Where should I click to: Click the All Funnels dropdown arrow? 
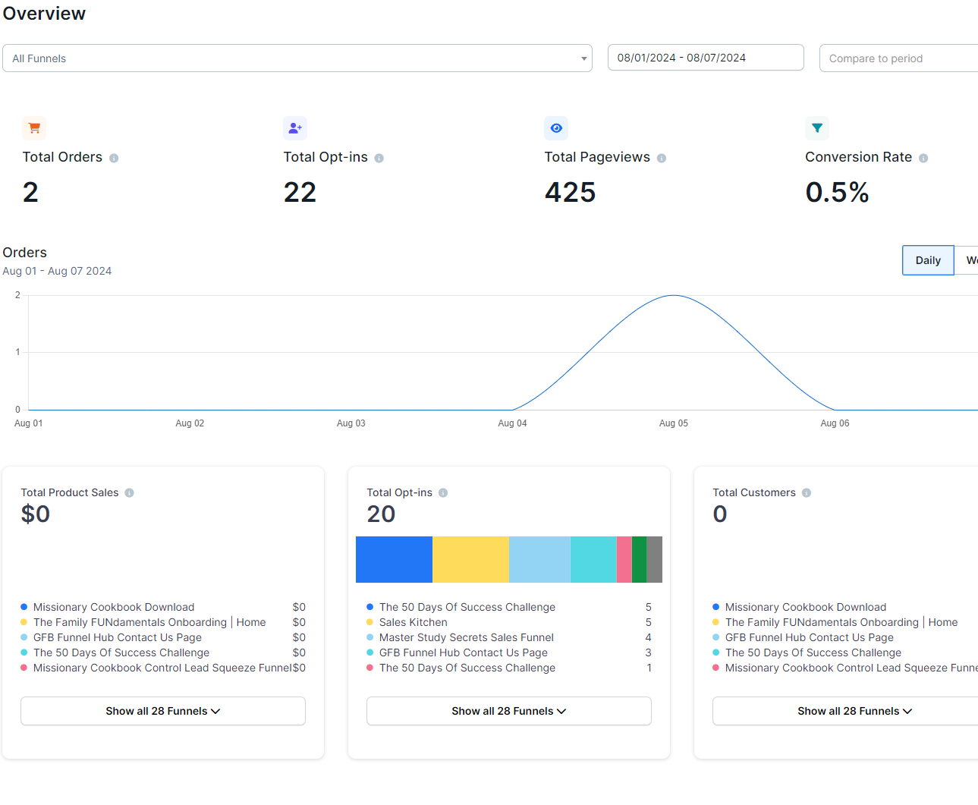[x=584, y=58]
